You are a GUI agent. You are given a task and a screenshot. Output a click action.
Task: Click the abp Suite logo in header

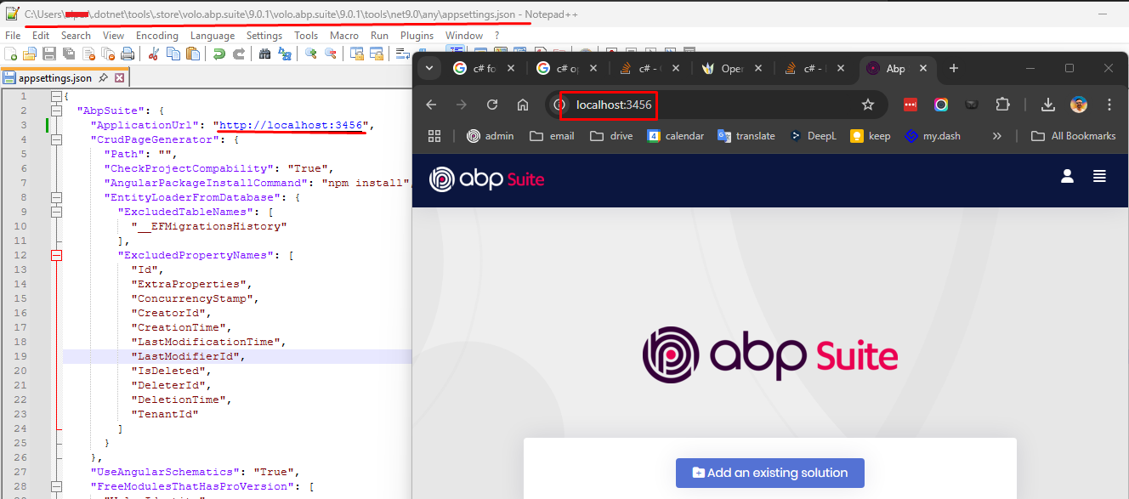[486, 179]
